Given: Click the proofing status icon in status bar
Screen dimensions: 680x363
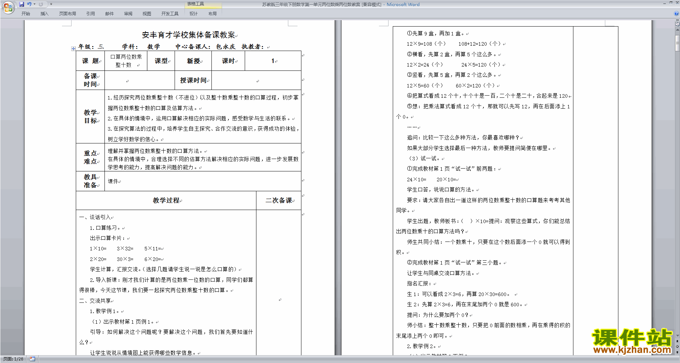Looking at the screenshot, I should coord(32,359).
